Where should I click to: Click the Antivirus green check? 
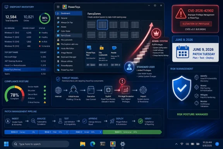(x=45, y=98)
